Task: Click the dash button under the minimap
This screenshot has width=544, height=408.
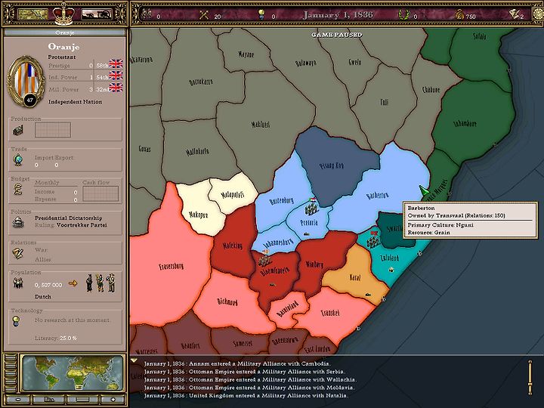Action: tap(82, 400)
